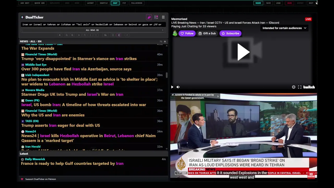Click the EXIT button
The width and height of the screenshot is (334, 188).
[311, 3]
